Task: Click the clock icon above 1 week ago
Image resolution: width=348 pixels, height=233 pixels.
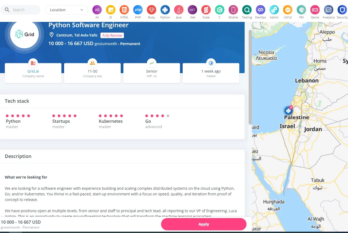Action: click(x=211, y=63)
